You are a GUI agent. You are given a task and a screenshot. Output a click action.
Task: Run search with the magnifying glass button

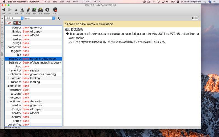point(58,18)
